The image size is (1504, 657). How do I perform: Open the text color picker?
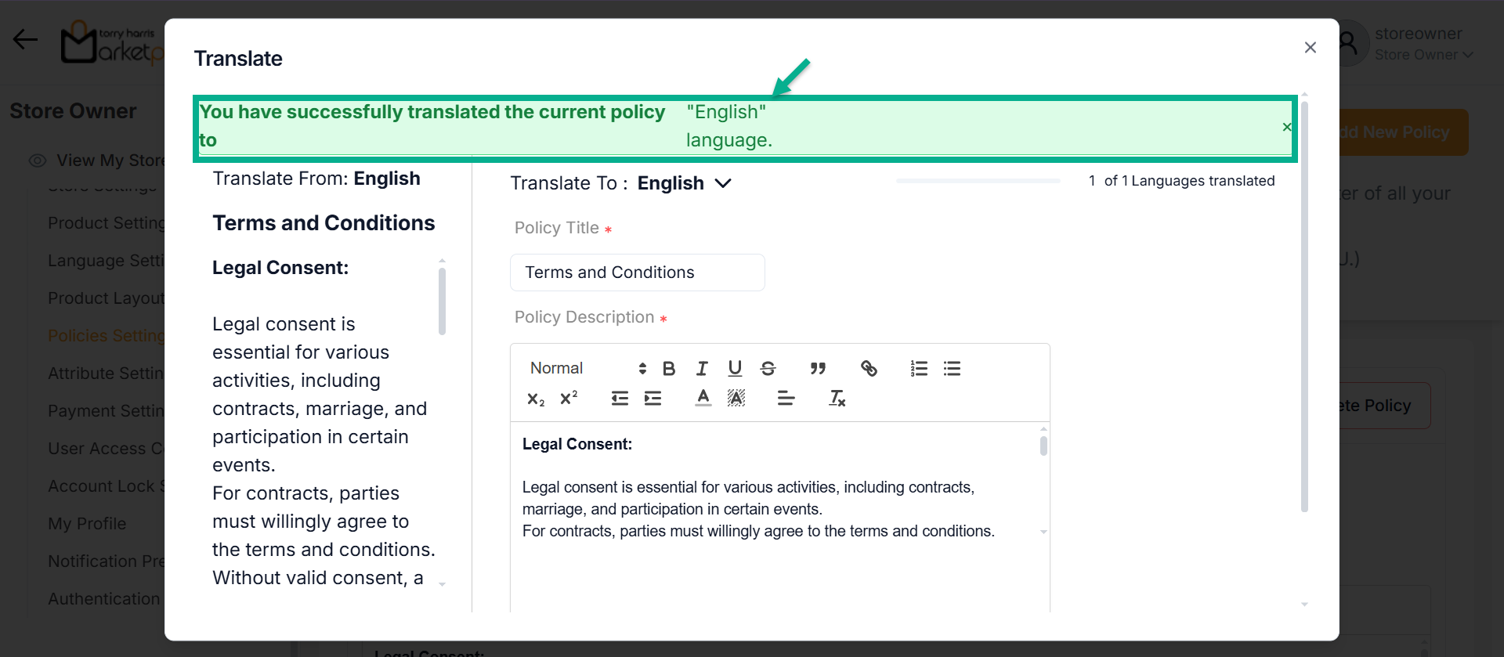coord(703,399)
